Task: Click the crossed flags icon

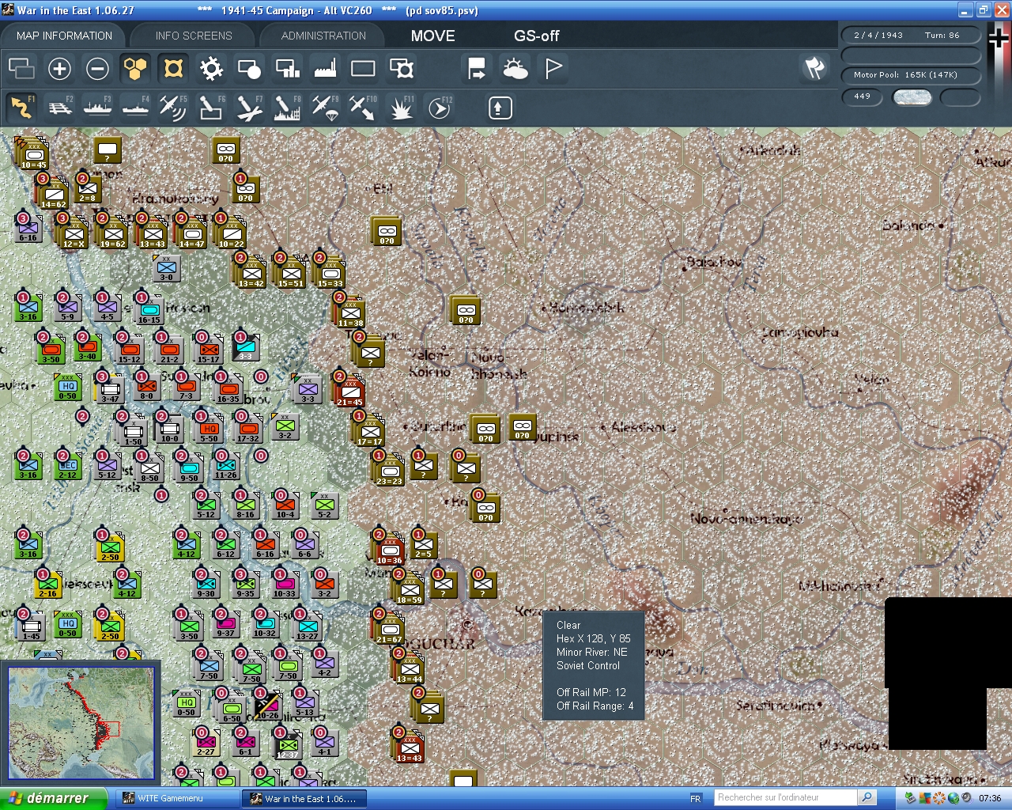Action: (814, 69)
